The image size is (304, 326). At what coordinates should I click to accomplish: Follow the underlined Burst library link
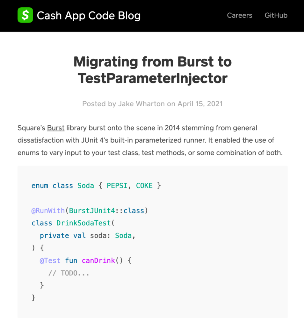(x=56, y=128)
